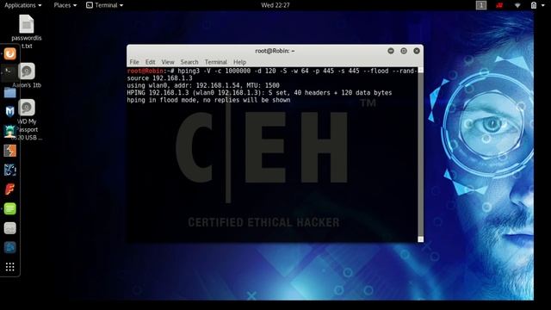Viewport: 551px width, 310px height.
Task: Click the scrollbar down arrow in terminal
Action: coord(421,239)
